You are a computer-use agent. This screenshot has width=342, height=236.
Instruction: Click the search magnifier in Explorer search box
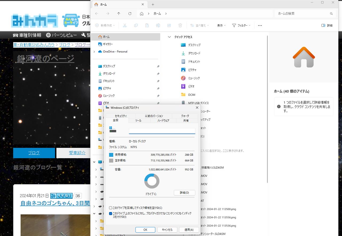tap(331, 14)
